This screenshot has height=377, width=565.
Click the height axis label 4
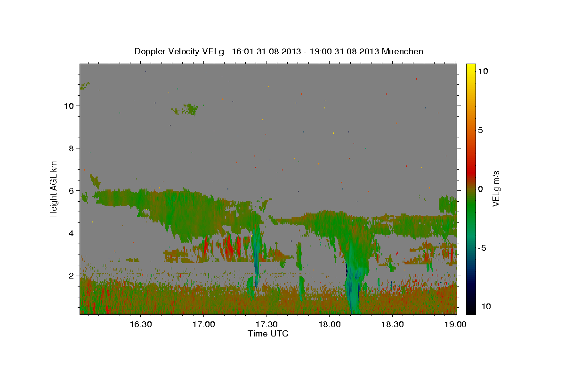pos(72,233)
